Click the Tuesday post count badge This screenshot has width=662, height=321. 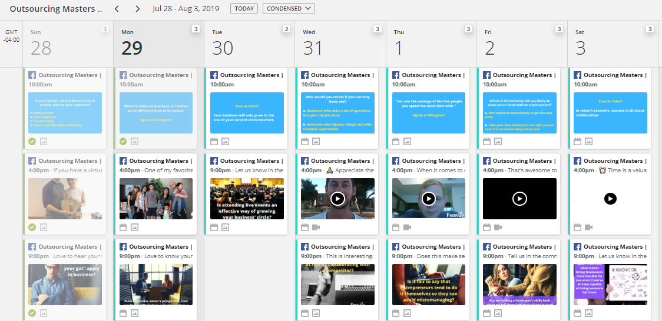coord(287,29)
